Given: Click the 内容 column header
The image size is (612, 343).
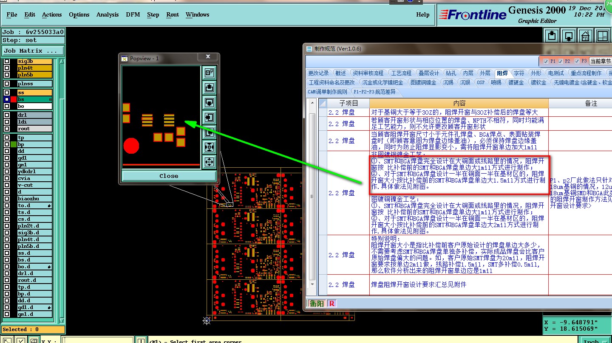Looking at the screenshot, I should point(459,103).
